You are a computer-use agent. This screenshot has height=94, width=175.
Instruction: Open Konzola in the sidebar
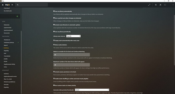6,85
